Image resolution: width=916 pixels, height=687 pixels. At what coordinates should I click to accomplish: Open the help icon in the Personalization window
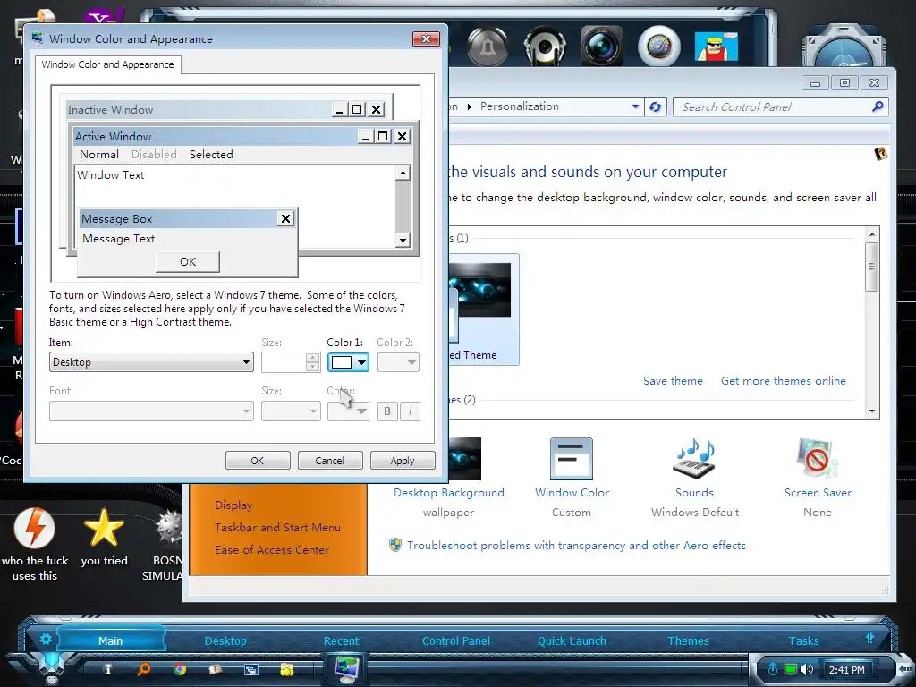(880, 154)
